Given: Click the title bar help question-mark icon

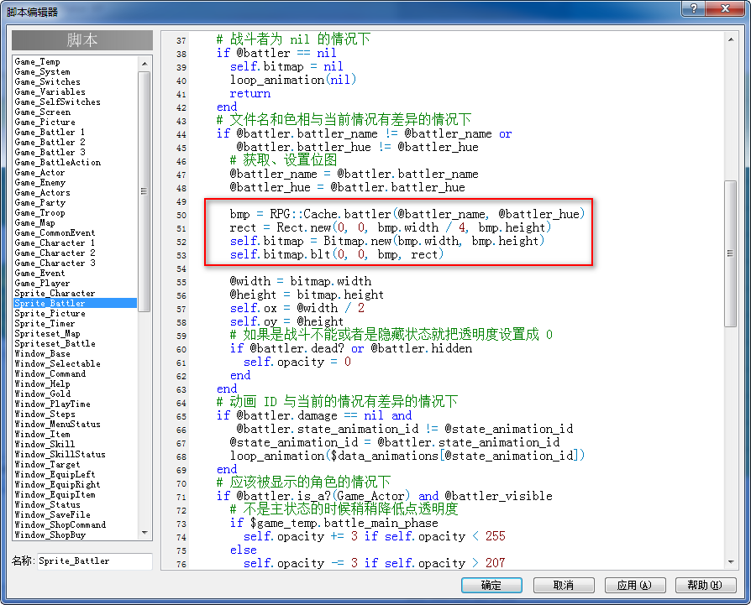Looking at the screenshot, I should coord(694,8).
